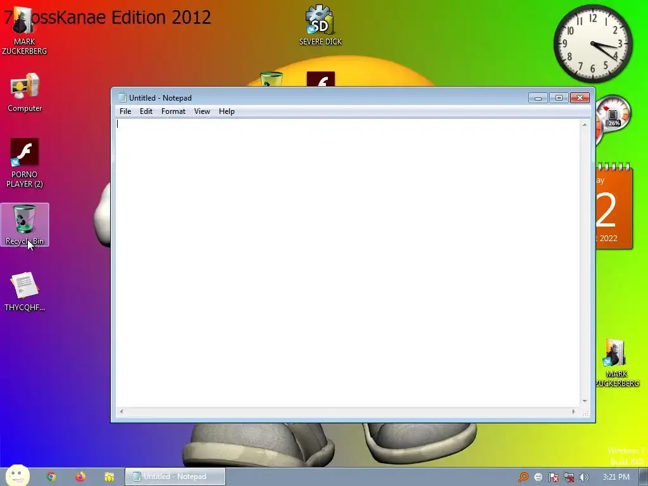The width and height of the screenshot is (648, 486).
Task: Select the THYCQHF text document icon
Action: tap(25, 291)
